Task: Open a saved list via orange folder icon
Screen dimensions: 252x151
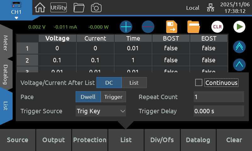Action: click(193, 27)
